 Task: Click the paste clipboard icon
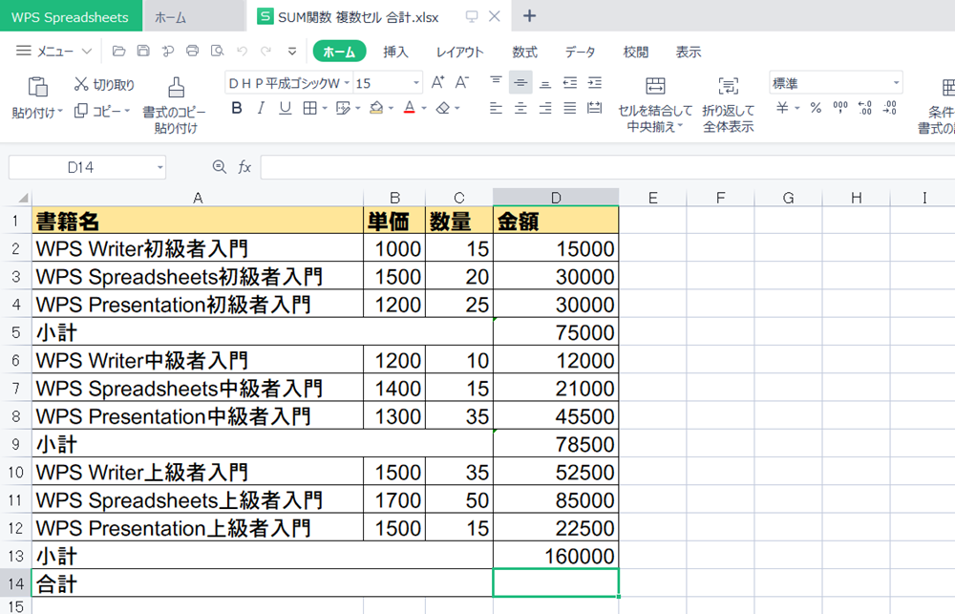[x=38, y=87]
